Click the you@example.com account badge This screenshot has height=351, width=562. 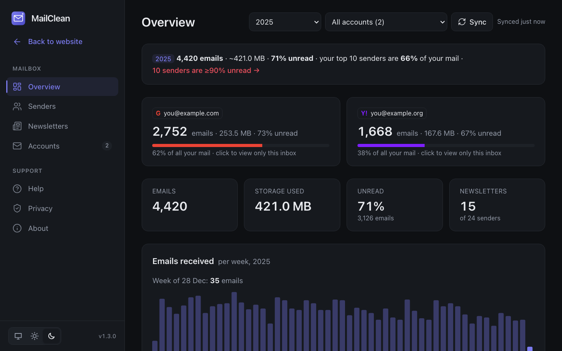point(187,113)
